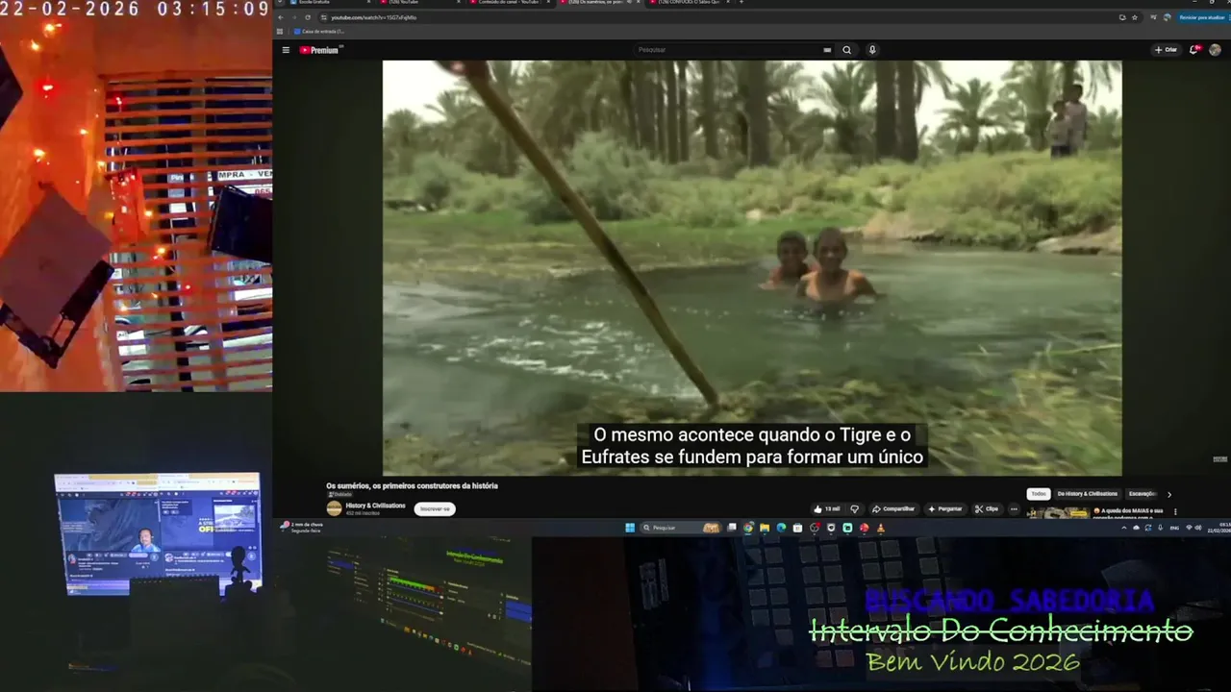1231x692 pixels.
Task: Open the YouTube account avatar menu
Action: [x=1215, y=50]
